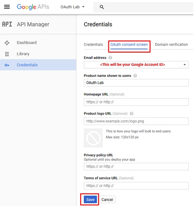The width and height of the screenshot is (194, 211).
Task: Click the Credentials key icon
Action: 7,65
